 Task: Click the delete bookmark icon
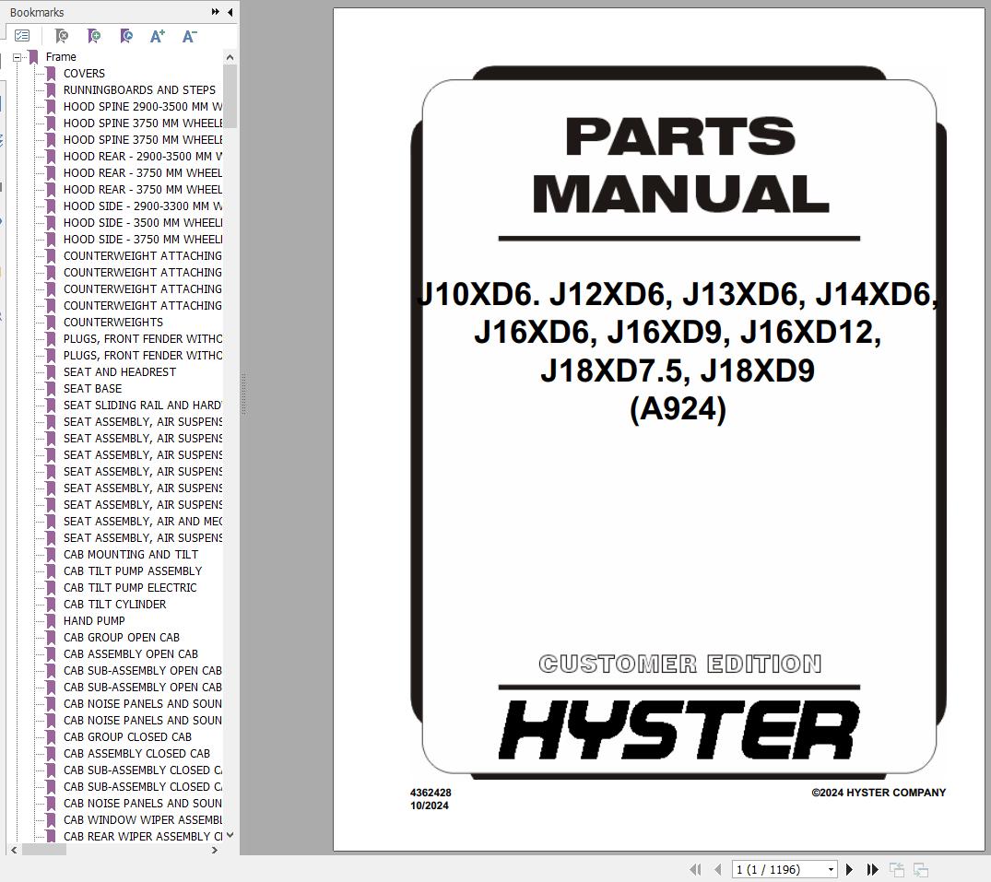(62, 36)
